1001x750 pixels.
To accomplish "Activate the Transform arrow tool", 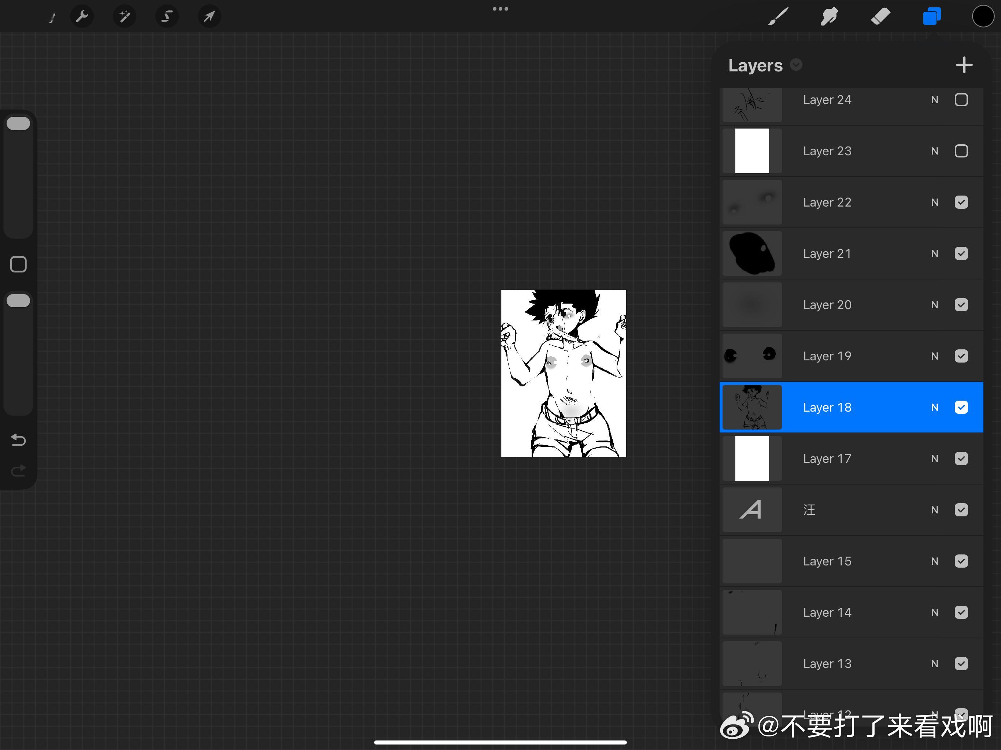I will tap(209, 17).
